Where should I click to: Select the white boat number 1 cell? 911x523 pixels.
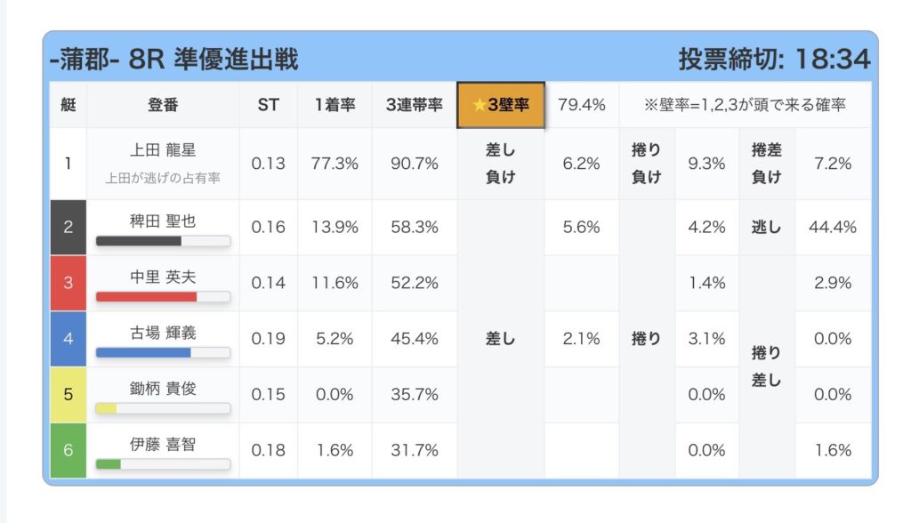69,164
